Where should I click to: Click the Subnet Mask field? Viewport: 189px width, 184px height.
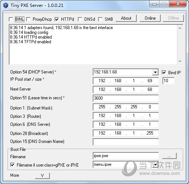pyautogui.click(x=126, y=107)
